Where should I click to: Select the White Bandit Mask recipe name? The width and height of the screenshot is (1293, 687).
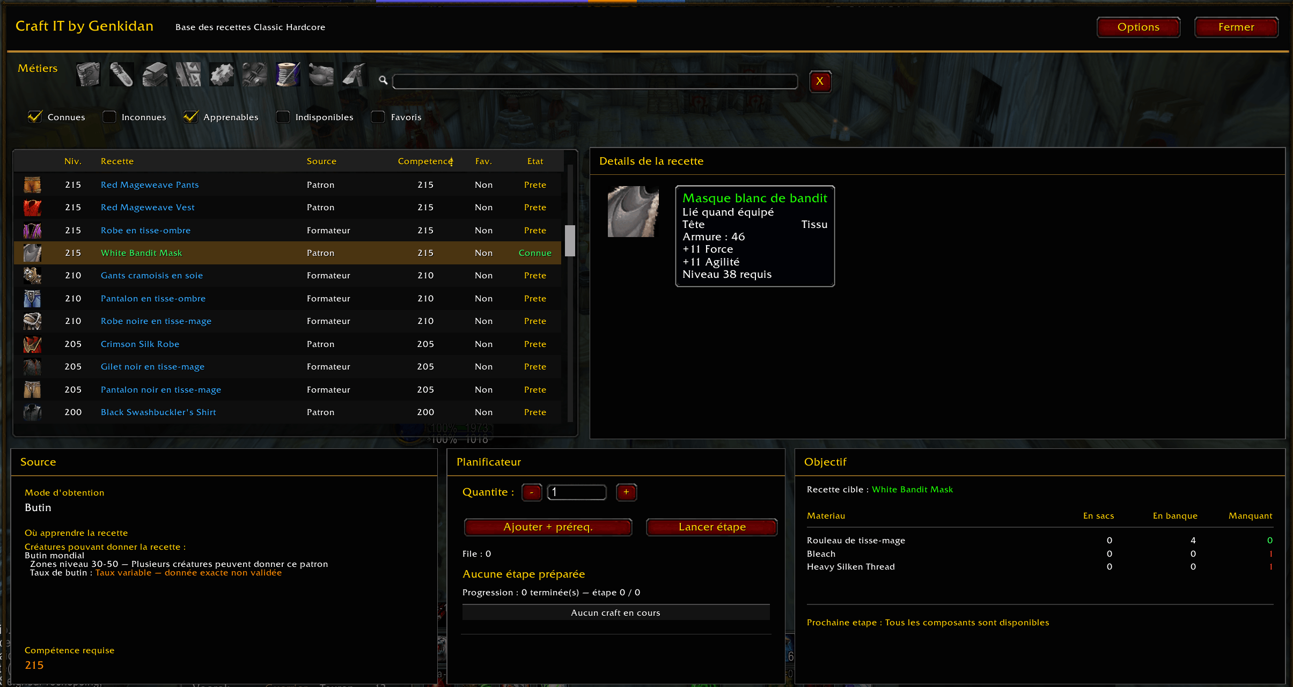click(142, 253)
